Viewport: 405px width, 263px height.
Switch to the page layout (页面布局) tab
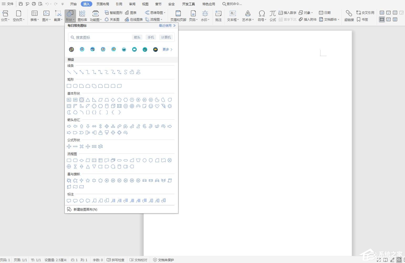coord(103,4)
